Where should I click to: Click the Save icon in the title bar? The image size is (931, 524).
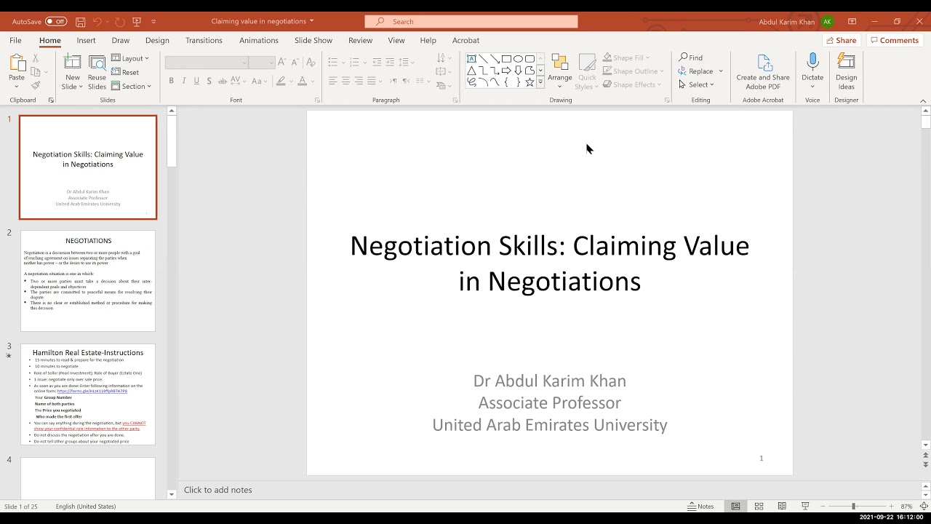point(80,22)
